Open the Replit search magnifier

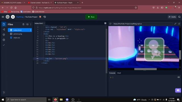click(179, 17)
